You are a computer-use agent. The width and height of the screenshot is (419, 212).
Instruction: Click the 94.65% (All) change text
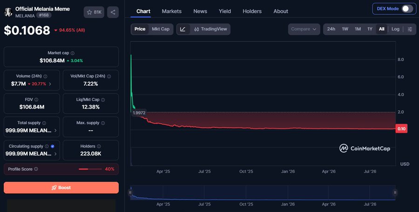click(72, 30)
